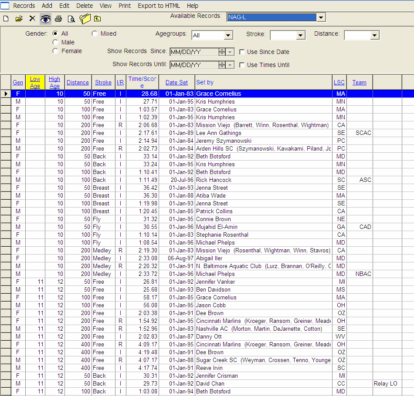Image resolution: width=414 pixels, height=396 pixels.
Task: Click the open file folder icon
Action: tap(20, 19)
